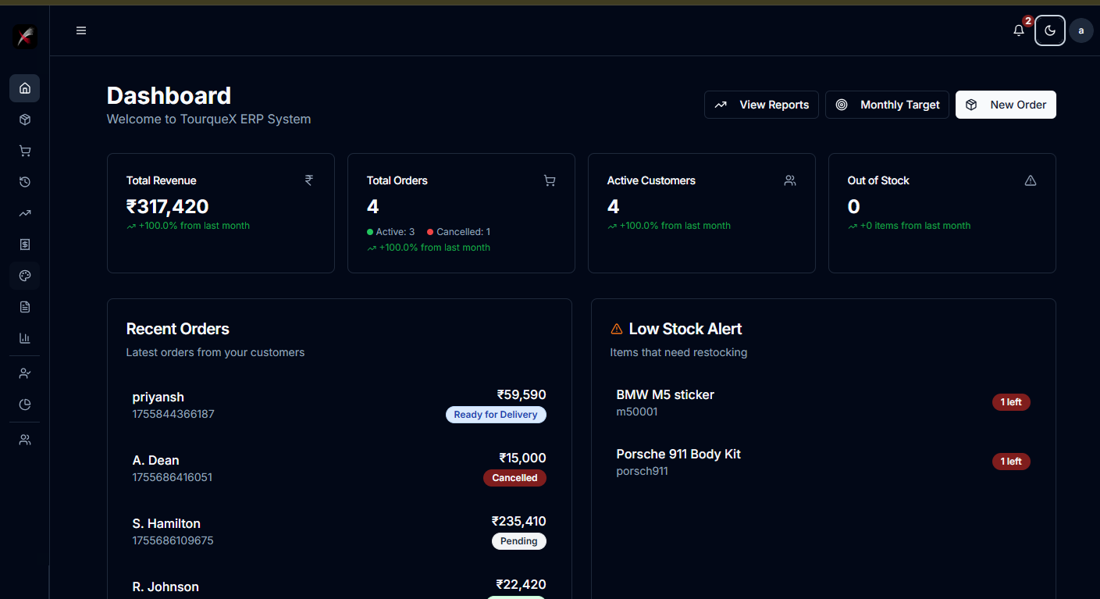Viewport: 1100px width, 599px height.
Task: Click the Total Revenue card
Action: [x=221, y=213]
